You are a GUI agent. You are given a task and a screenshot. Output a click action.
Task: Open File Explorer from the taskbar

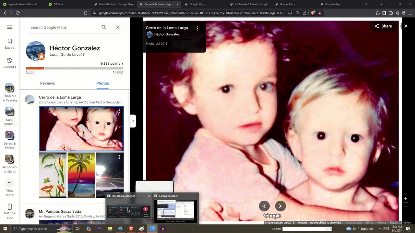[110, 229]
